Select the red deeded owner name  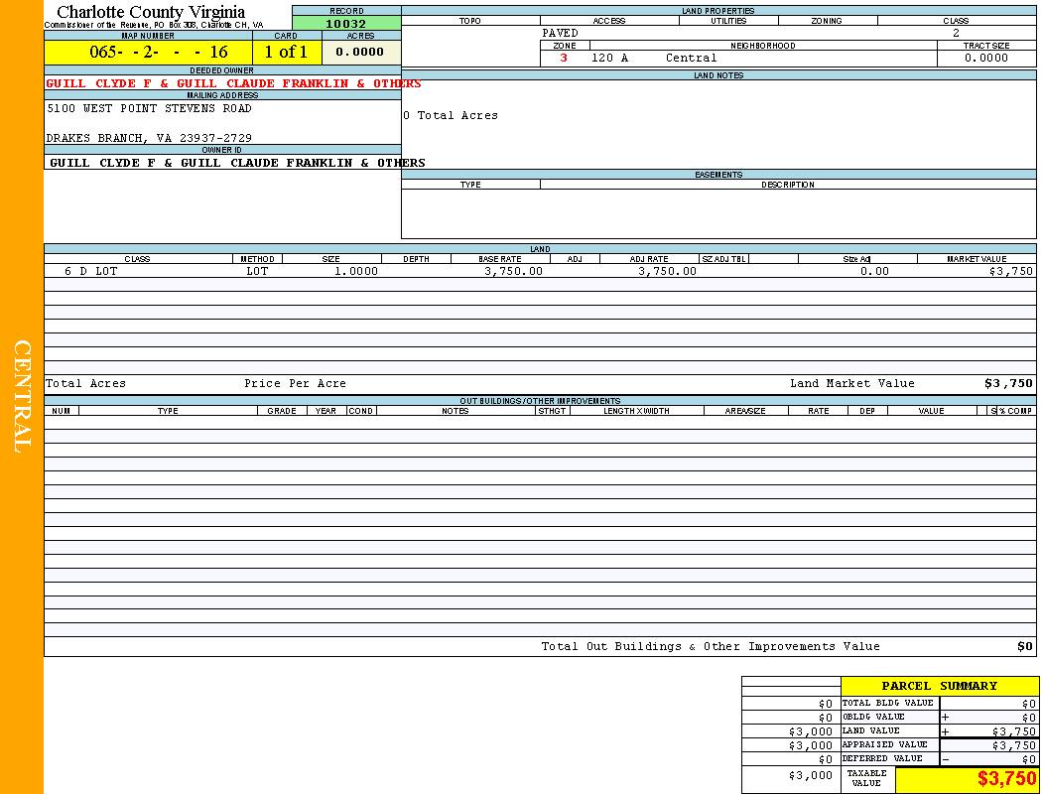click(233, 83)
